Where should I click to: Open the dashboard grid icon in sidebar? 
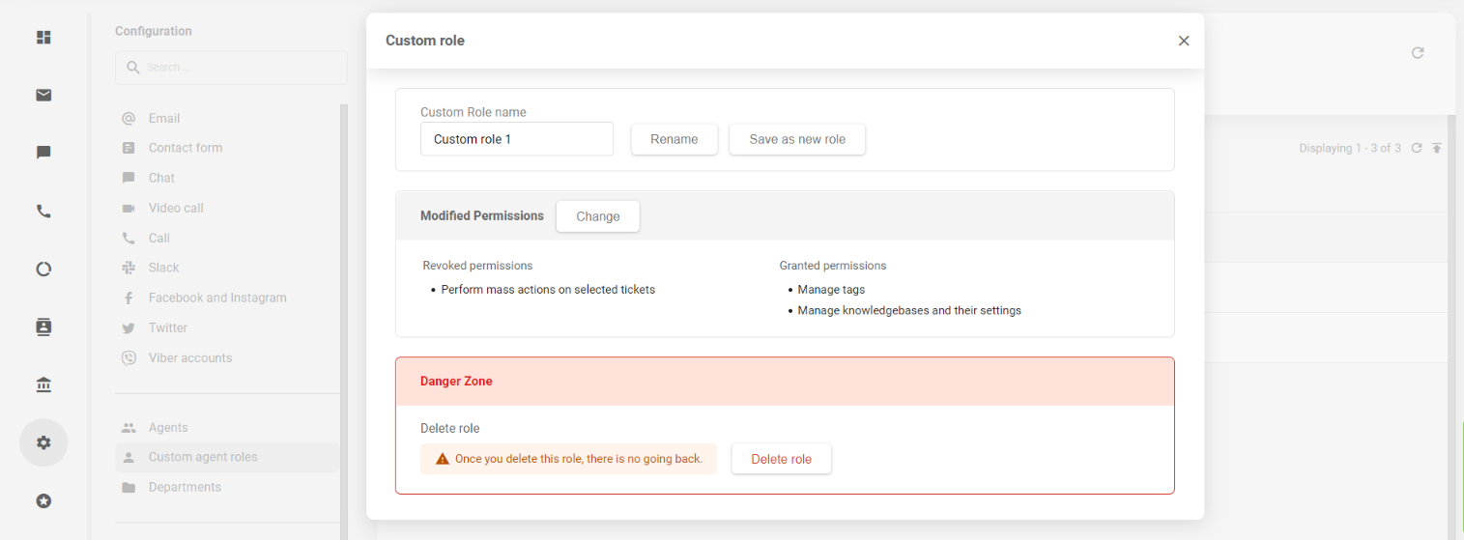point(43,38)
